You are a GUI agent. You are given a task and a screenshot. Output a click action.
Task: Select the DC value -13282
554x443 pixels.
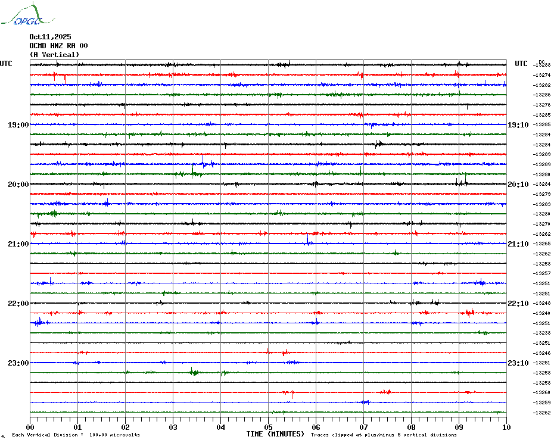542,85
